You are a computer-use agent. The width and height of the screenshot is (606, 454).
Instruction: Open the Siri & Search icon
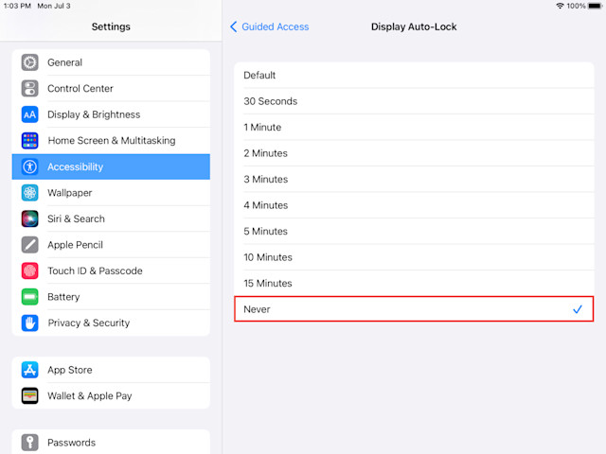(x=29, y=218)
